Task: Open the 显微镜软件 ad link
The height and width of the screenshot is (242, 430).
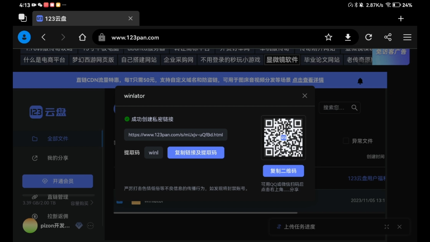Action: [x=282, y=60]
